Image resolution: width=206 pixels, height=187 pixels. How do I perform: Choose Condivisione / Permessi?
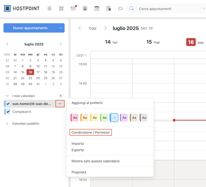(90, 133)
